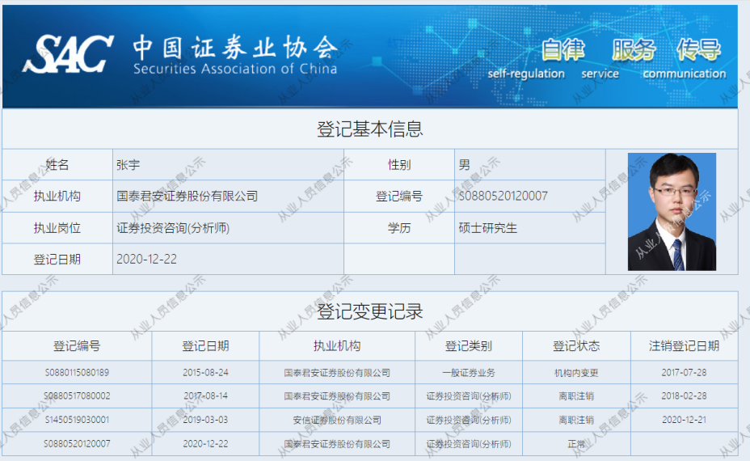Select 证券投资咨询(分析师) in the basic info table
Image resolution: width=750 pixels, height=461 pixels.
(173, 228)
